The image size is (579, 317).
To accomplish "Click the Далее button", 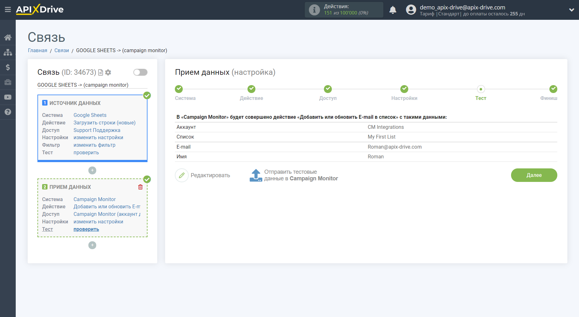I will [534, 175].
